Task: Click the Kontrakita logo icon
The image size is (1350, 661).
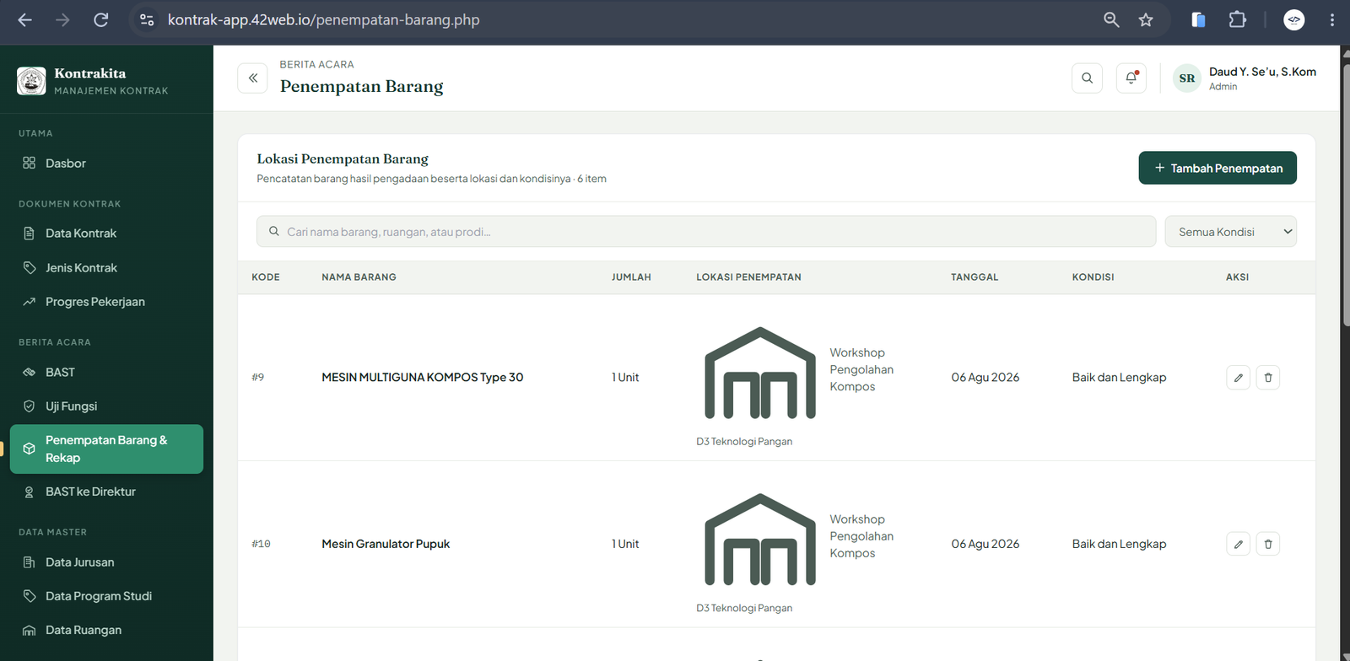Action: [31, 81]
